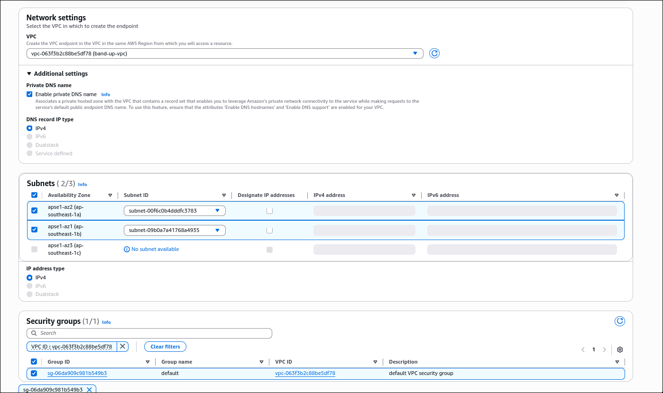Remove the sg-06da909c981b549b3 selected tag

click(x=89, y=390)
